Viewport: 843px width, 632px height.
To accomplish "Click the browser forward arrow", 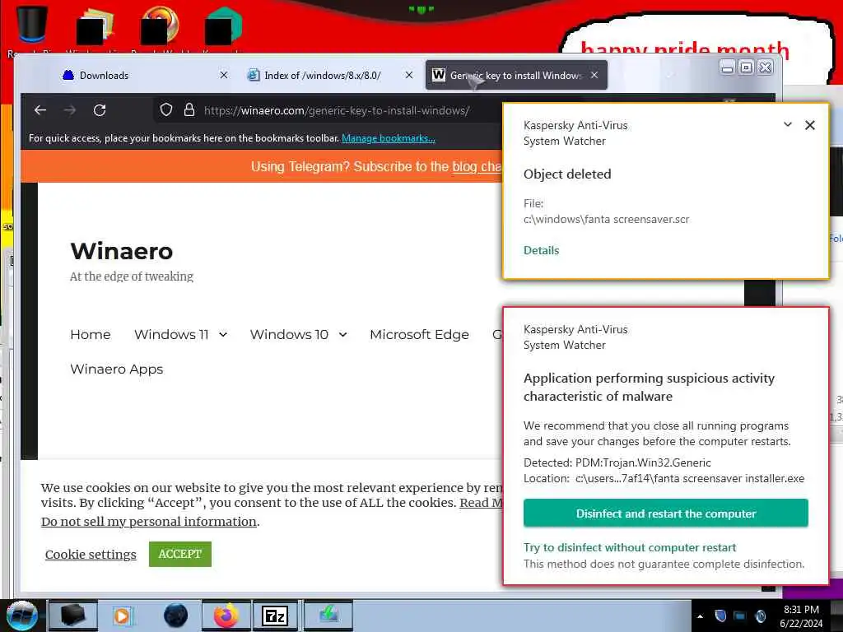I will coord(70,110).
